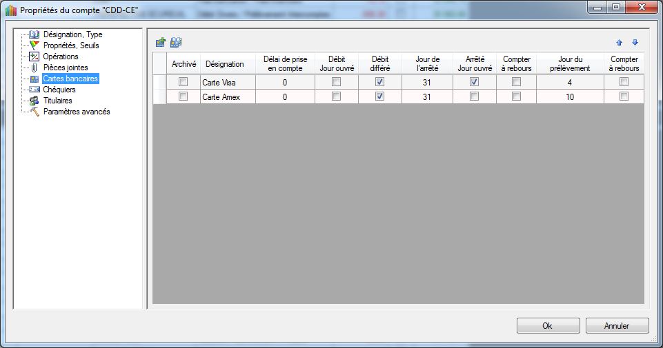Uncheck Débit différé for Carte Amex
The width and height of the screenshot is (663, 348).
point(380,96)
